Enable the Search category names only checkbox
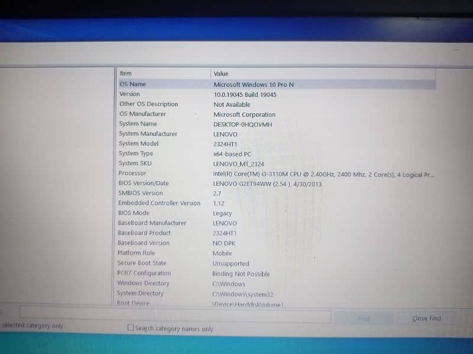The image size is (473, 354). tap(131, 328)
